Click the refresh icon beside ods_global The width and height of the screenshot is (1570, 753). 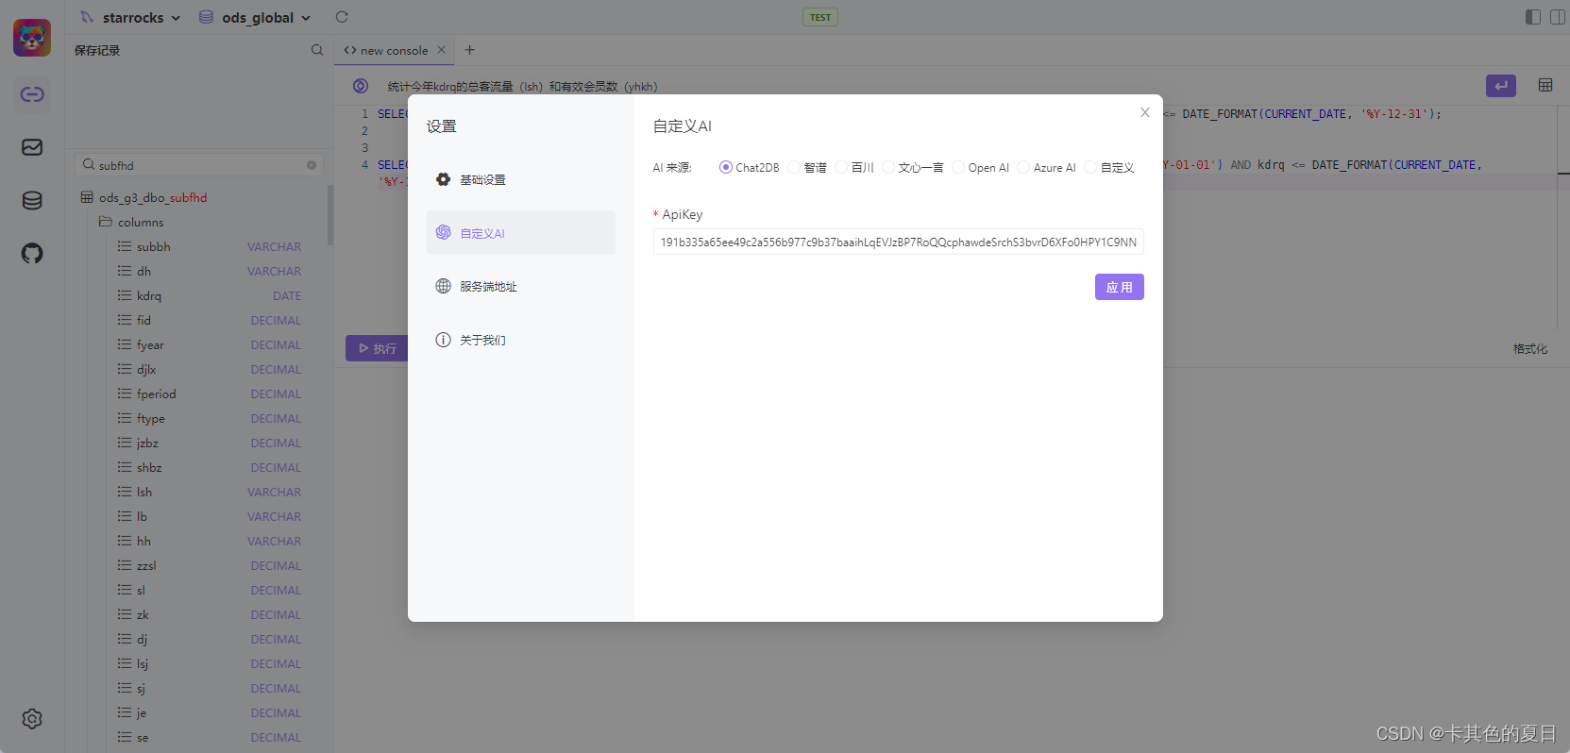click(342, 17)
